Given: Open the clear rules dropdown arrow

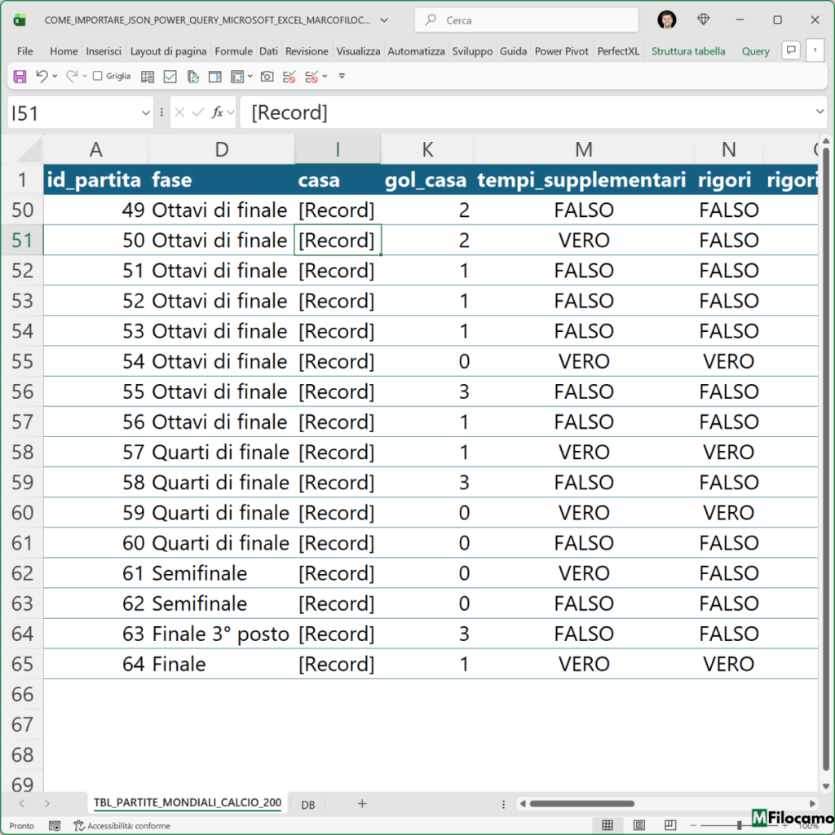Looking at the screenshot, I should [x=325, y=77].
